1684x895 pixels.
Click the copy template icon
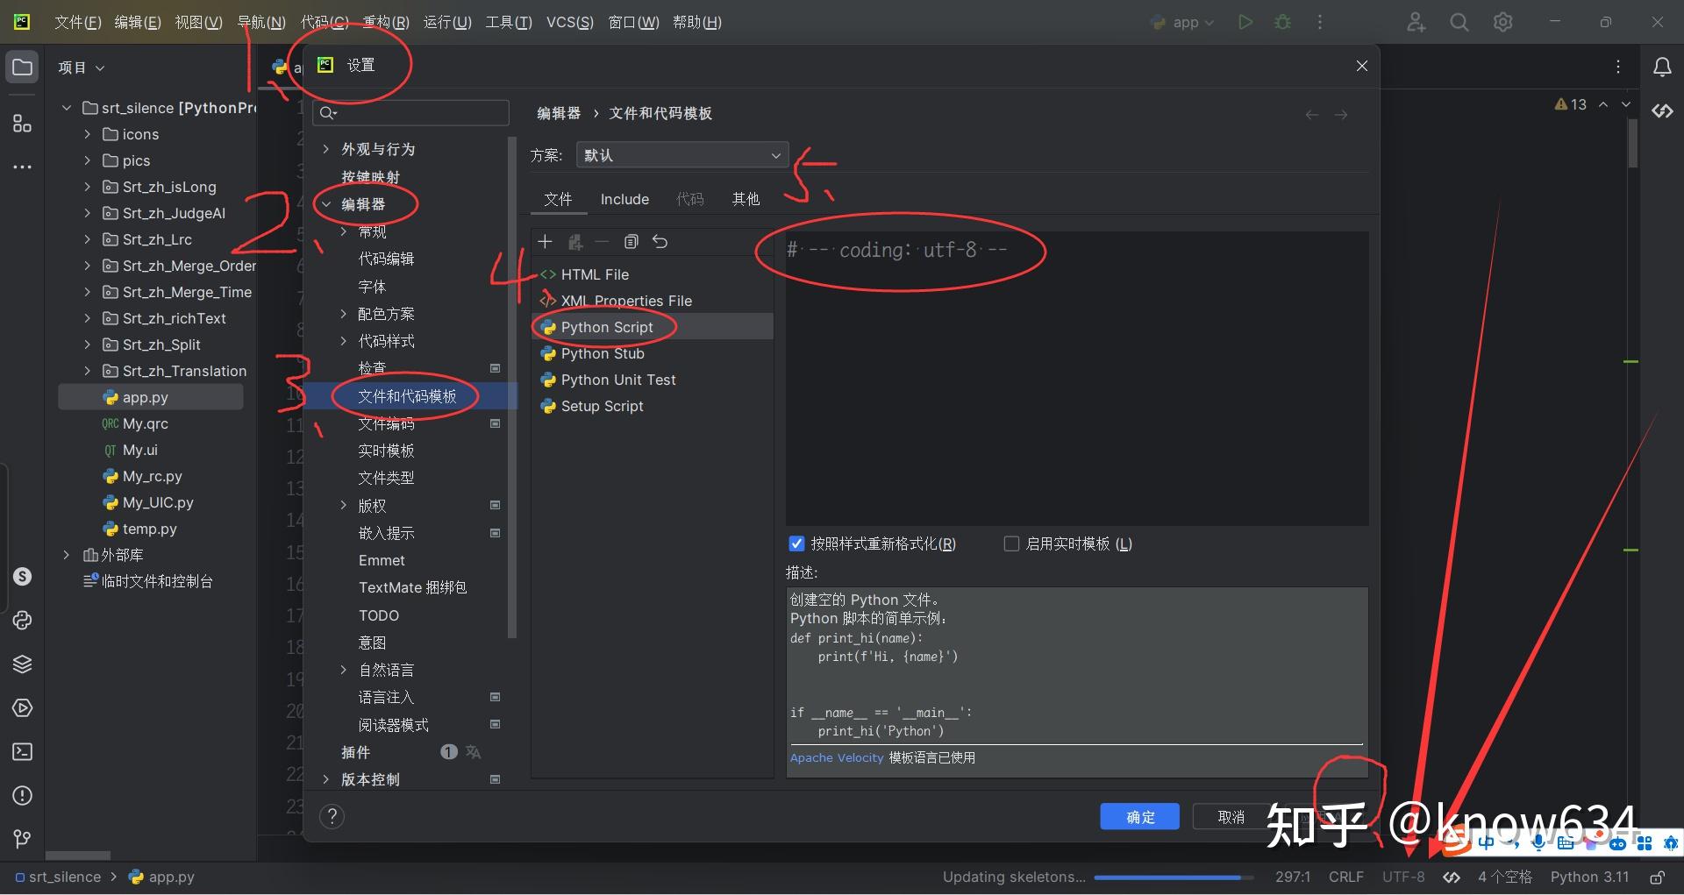[631, 241]
